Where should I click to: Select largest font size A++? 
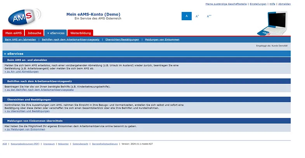(x=209, y=16)
